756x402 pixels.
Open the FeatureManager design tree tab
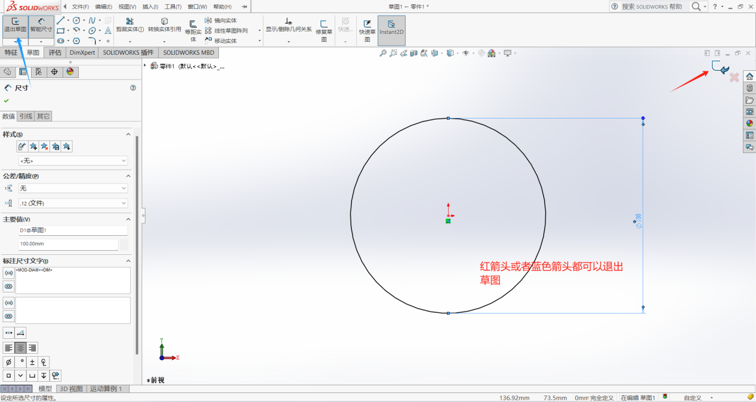pos(8,71)
